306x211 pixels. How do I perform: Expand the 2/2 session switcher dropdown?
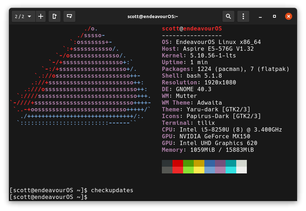pyautogui.click(x=23, y=16)
